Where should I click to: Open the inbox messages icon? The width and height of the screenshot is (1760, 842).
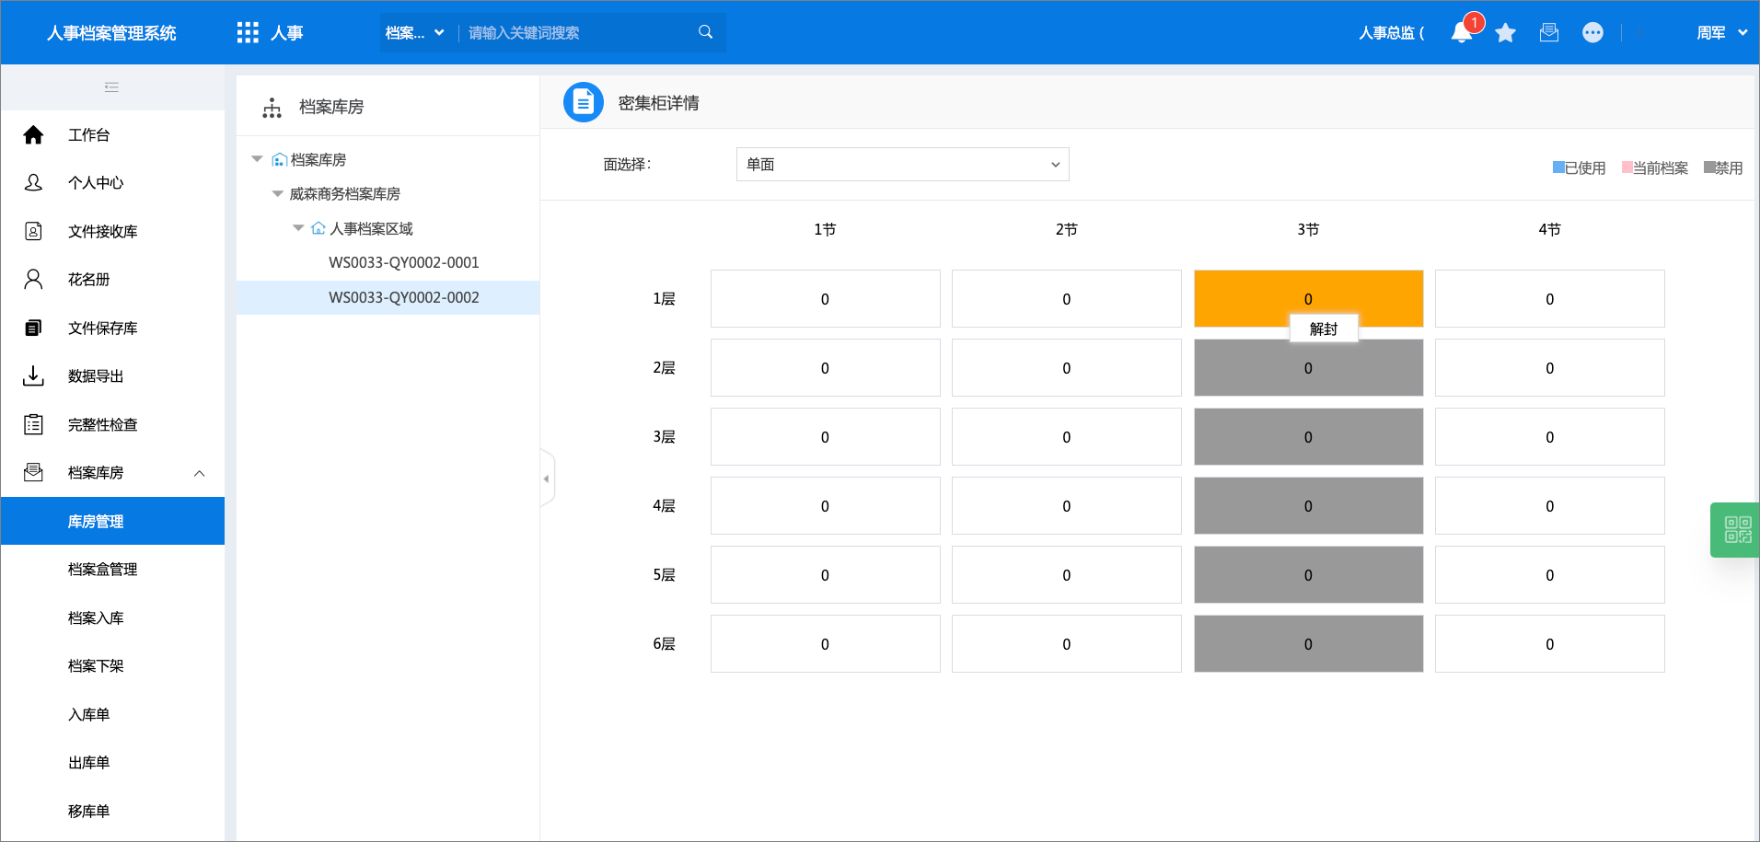click(x=1549, y=33)
